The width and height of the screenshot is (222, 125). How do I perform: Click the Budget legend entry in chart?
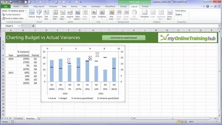pyautogui.click(x=62, y=98)
